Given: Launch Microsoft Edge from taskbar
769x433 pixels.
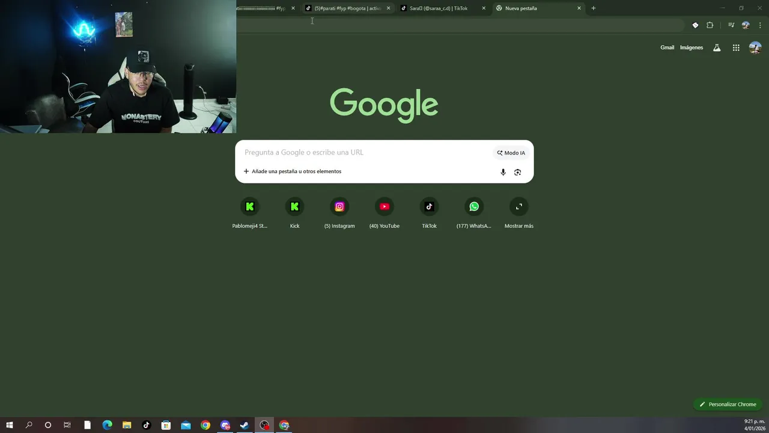Looking at the screenshot, I should pyautogui.click(x=107, y=425).
